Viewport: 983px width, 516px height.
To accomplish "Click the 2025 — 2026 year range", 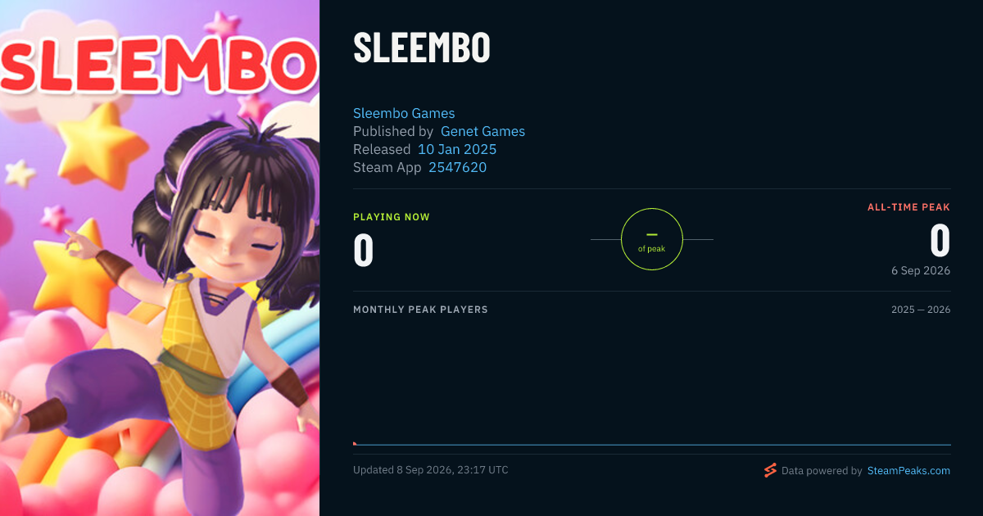I will click(921, 310).
